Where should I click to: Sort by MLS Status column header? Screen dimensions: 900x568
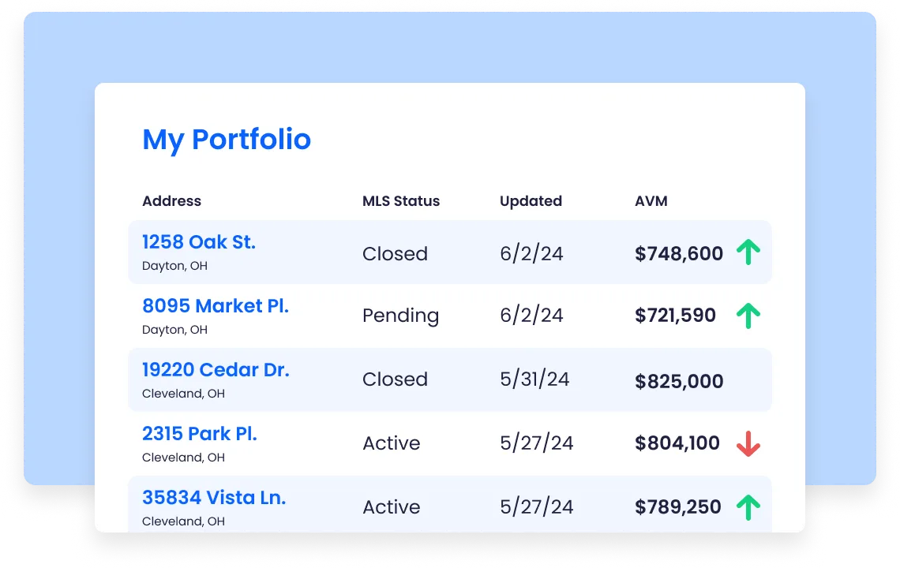(400, 201)
